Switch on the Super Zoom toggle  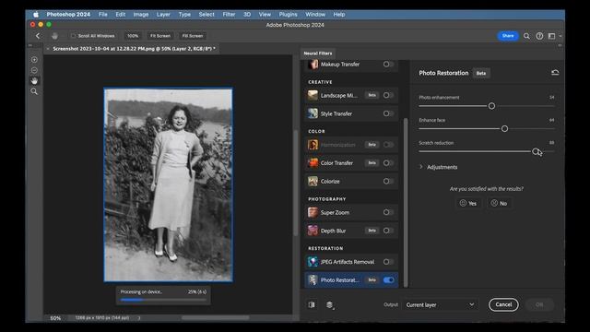388,212
